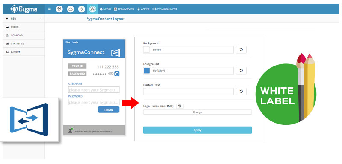Click the USERNAME input field
This screenshot has height=164, width=342.
click(x=94, y=90)
